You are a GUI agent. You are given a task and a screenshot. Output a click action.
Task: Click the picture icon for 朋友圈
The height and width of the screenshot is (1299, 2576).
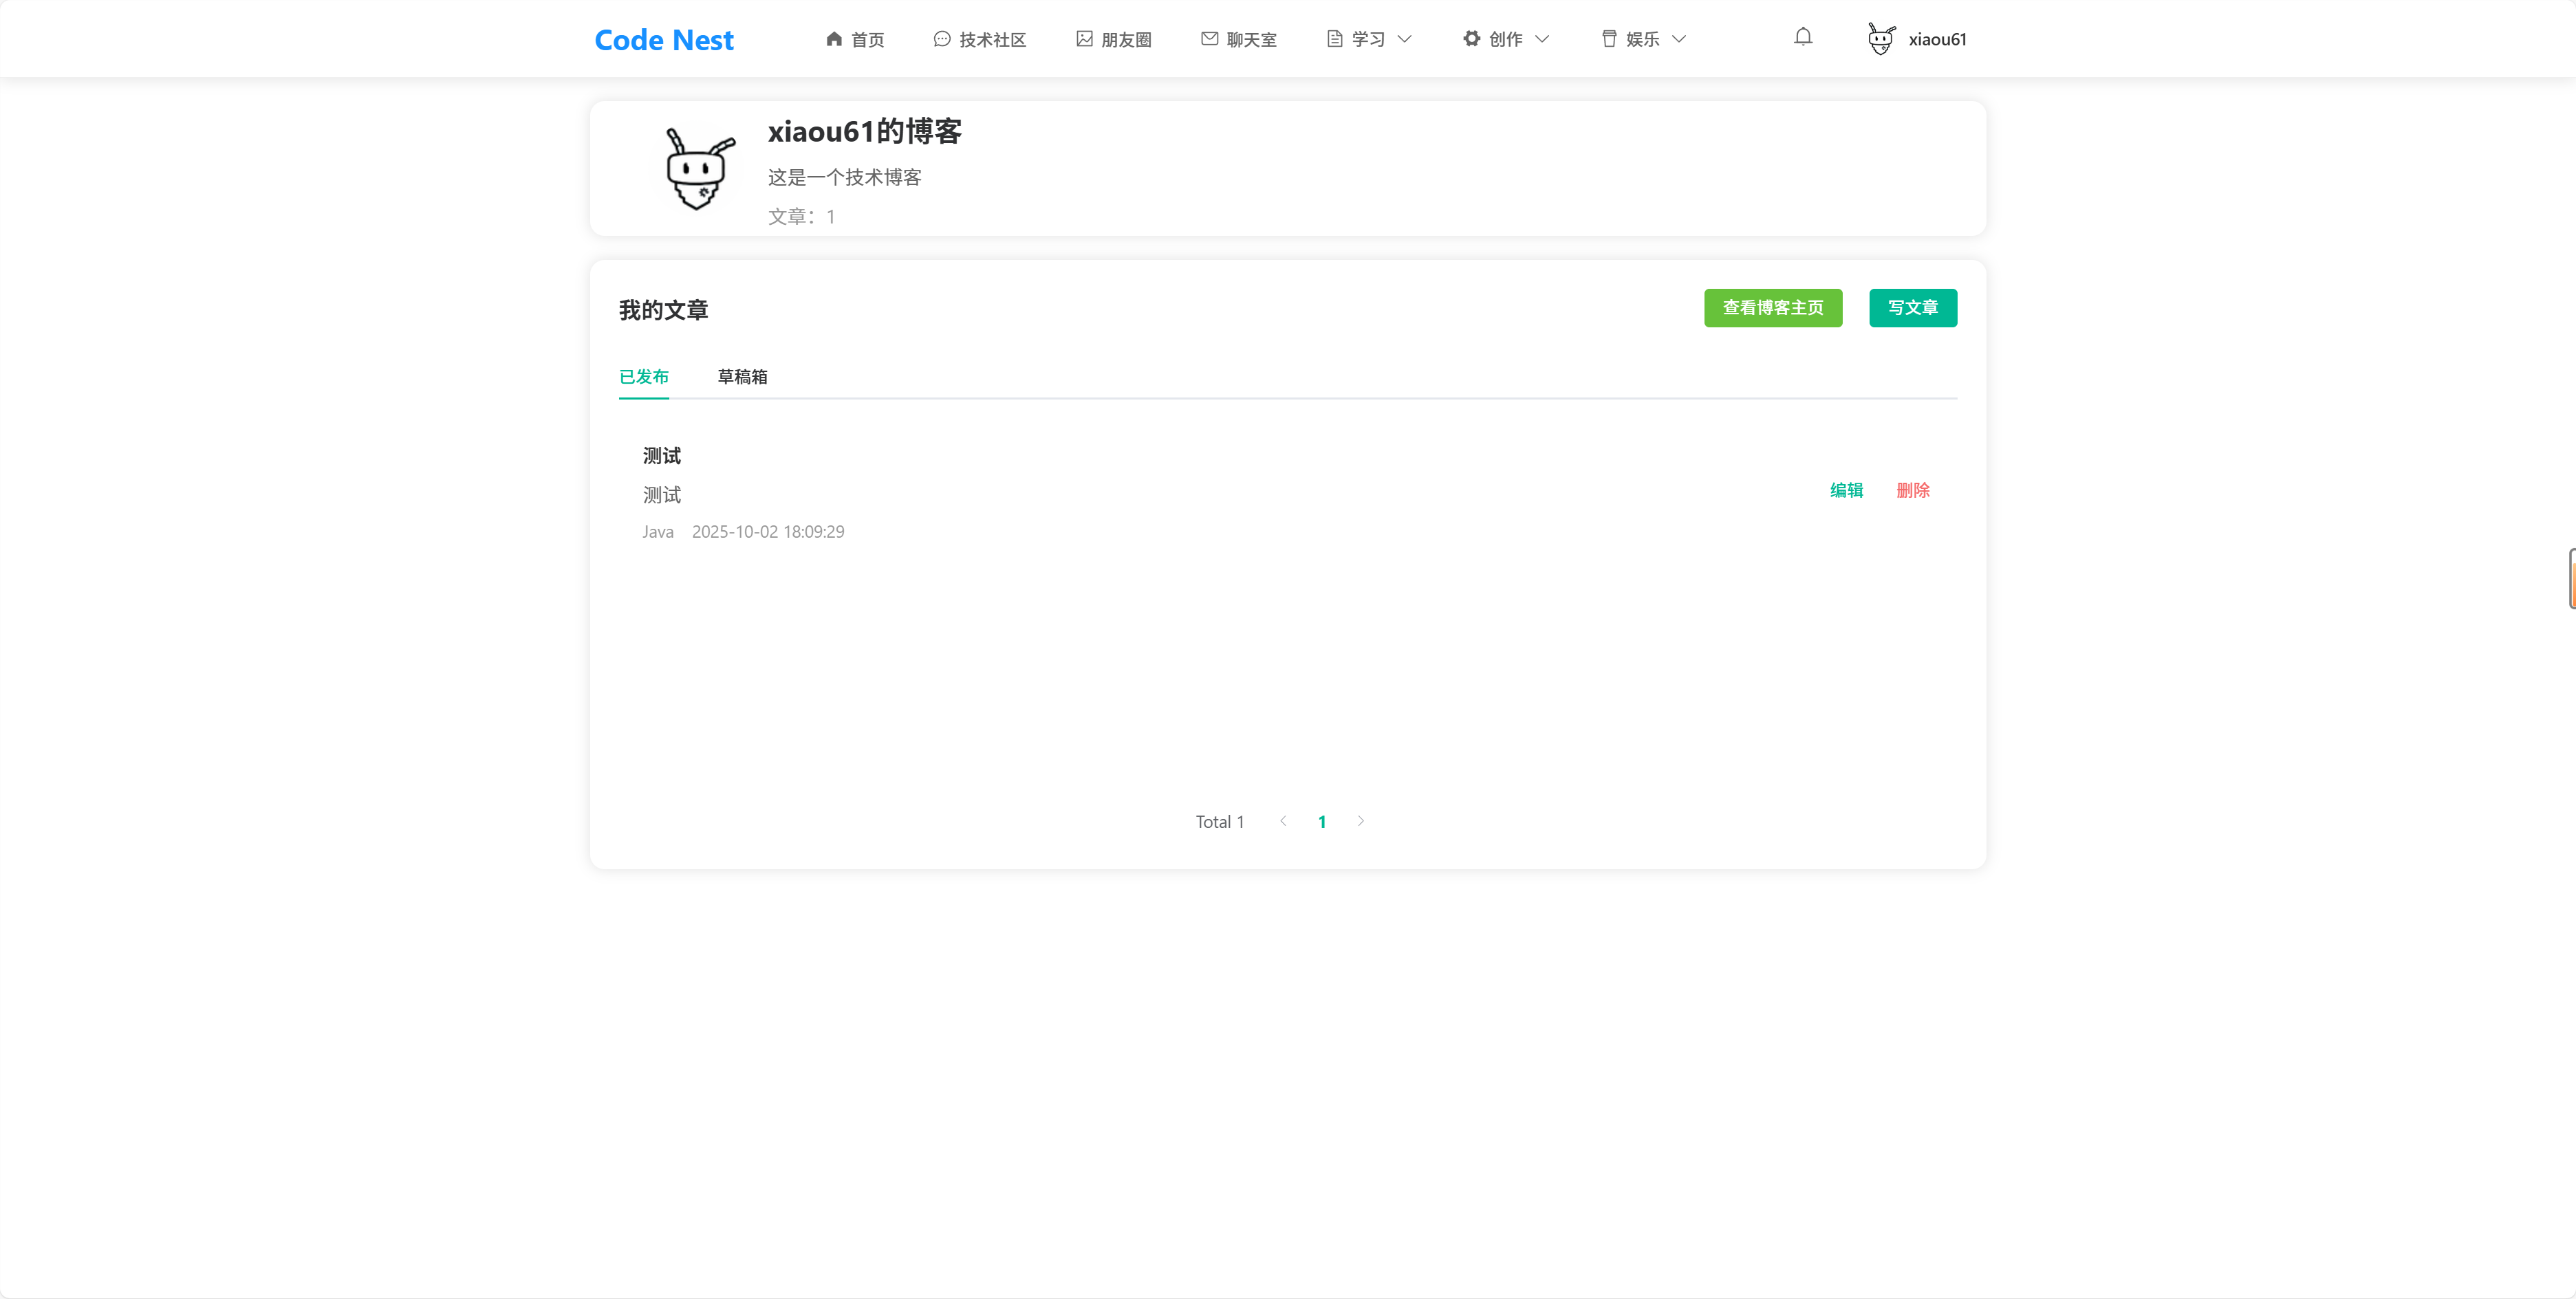pos(1084,39)
